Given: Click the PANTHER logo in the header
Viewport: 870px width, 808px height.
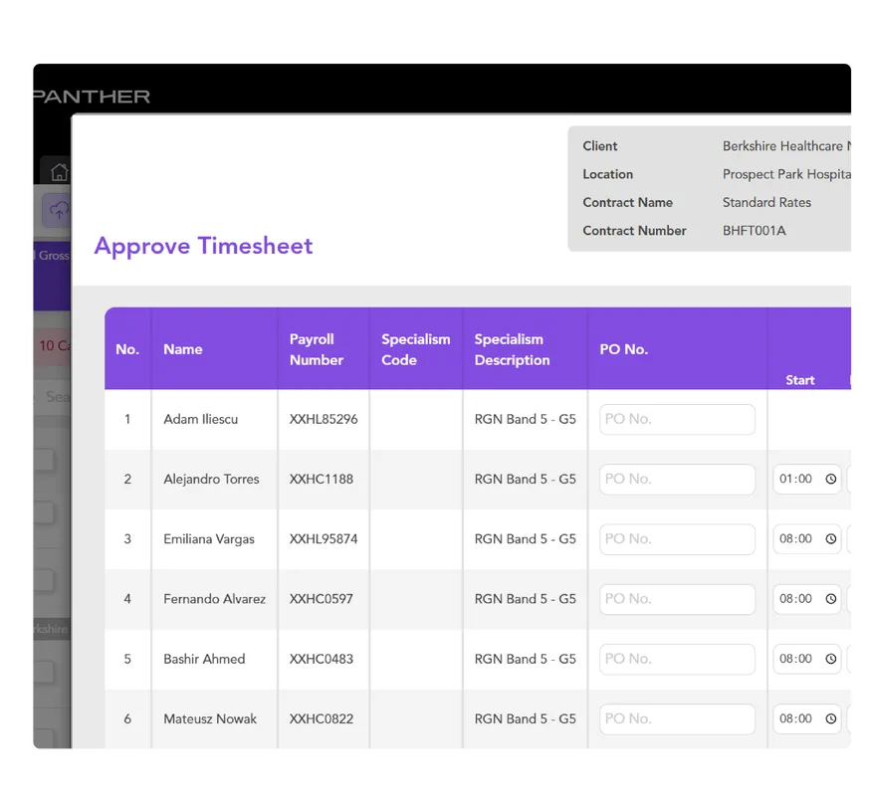Looking at the screenshot, I should coord(92,97).
